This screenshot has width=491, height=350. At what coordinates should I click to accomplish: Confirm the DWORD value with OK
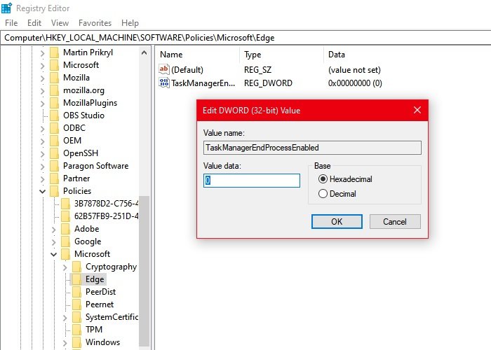337,222
